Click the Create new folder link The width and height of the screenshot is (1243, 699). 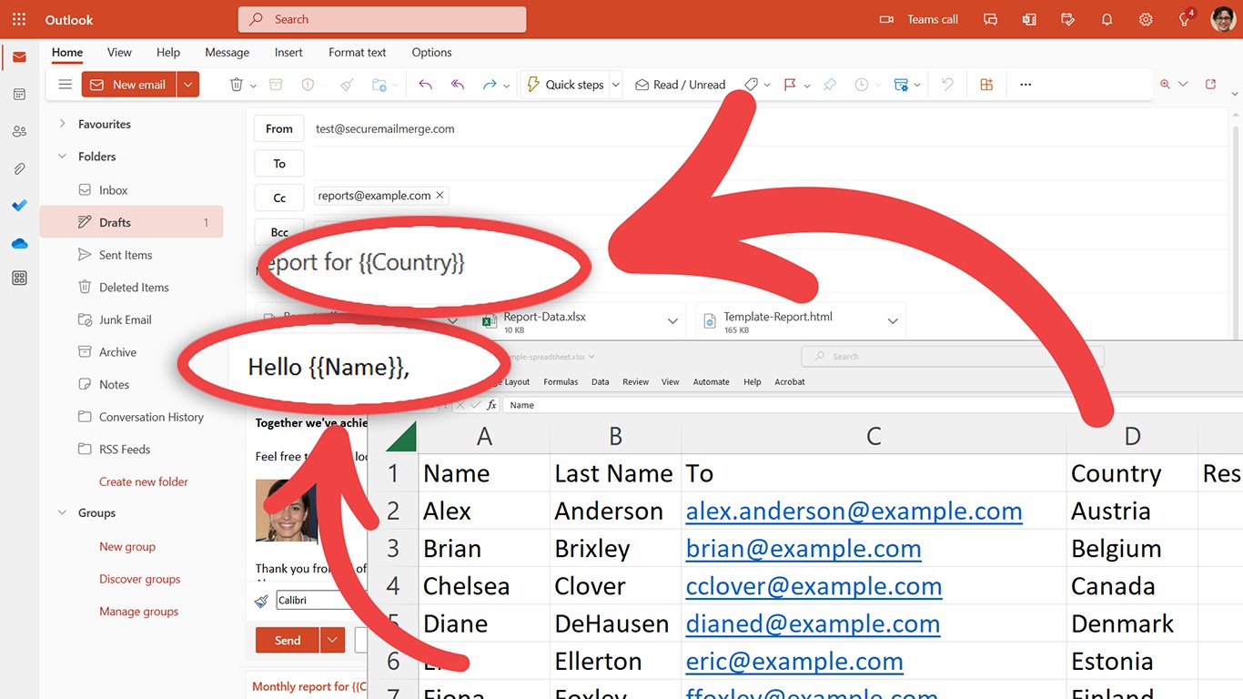[x=144, y=481]
